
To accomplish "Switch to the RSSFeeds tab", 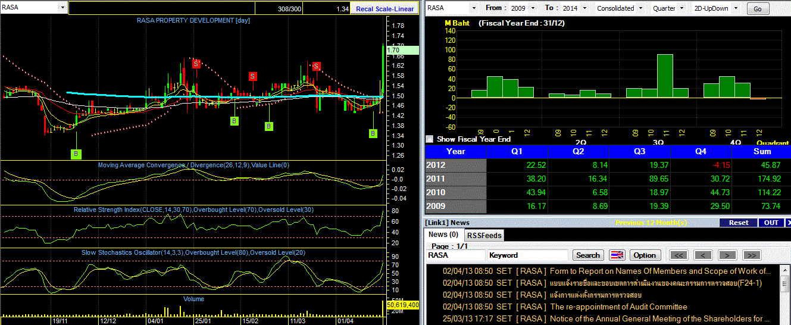I will (484, 235).
